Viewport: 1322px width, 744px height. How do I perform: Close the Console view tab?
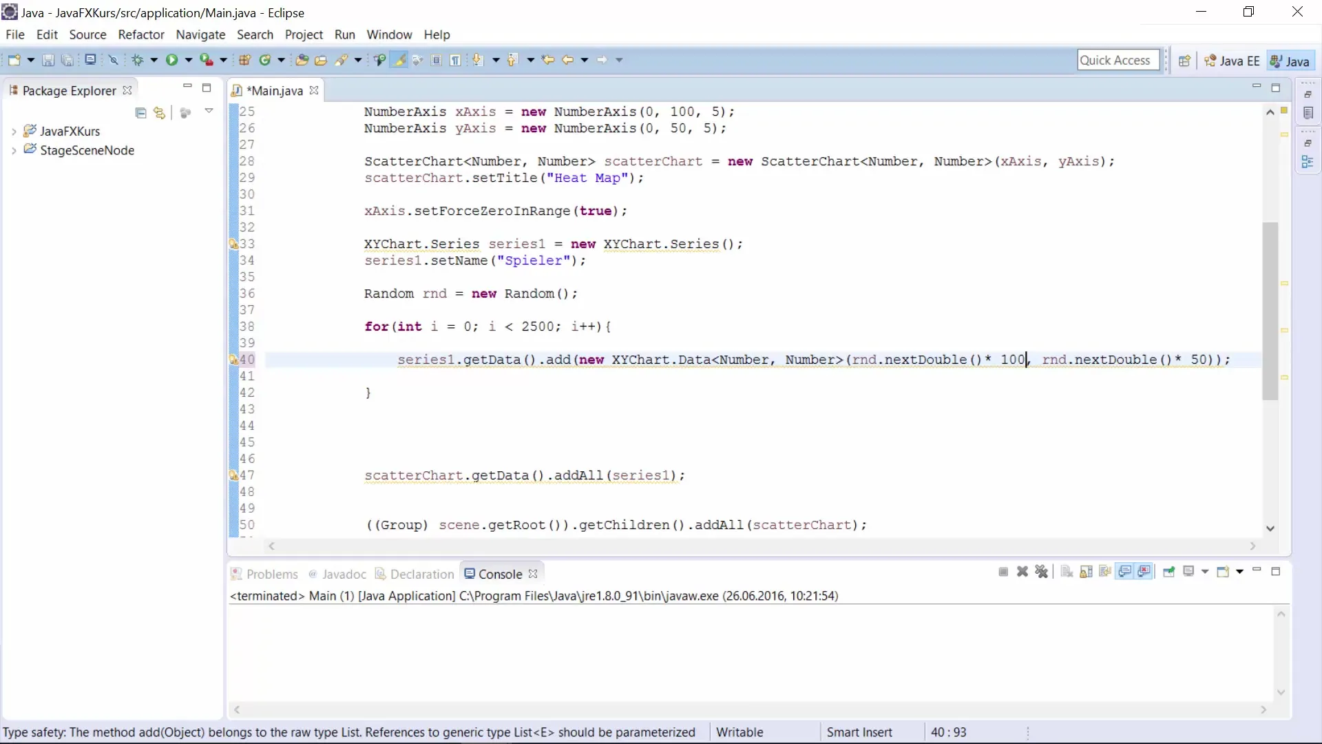tap(533, 574)
